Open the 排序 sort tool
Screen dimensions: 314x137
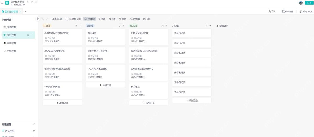click(x=112, y=19)
